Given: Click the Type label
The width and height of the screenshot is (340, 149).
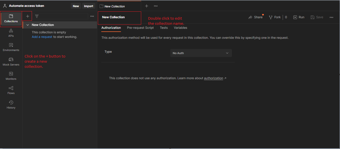Looking at the screenshot, I should click(x=108, y=52).
